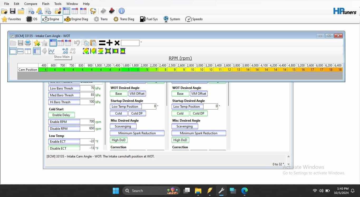Screen dimensions: 360x197
Task: Add table to favorites with star plus icon
Action: (x=37, y=43)
